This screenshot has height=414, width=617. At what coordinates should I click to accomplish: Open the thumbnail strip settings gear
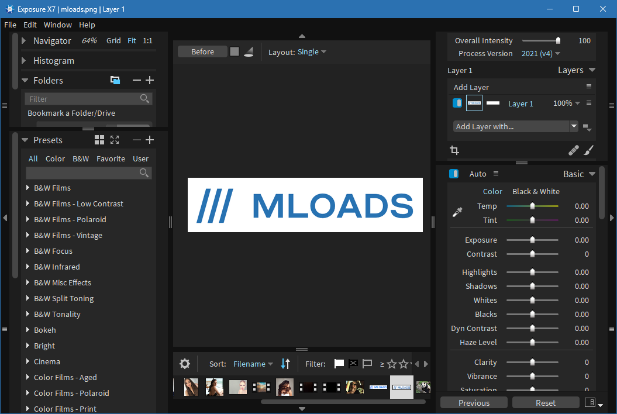coord(185,364)
